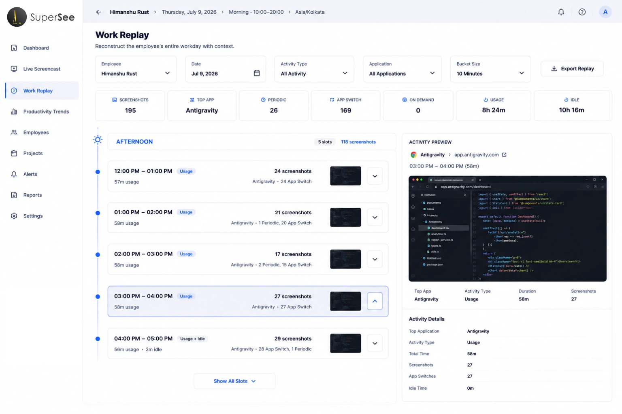The width and height of the screenshot is (622, 414).
Task: Click timeline dot for 03:00 PM slot
Action: [x=98, y=297]
